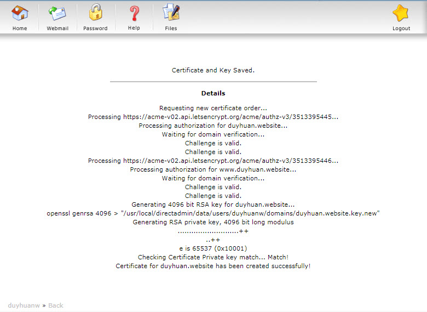Go to the duyhuanw breadcrumb link

24,305
